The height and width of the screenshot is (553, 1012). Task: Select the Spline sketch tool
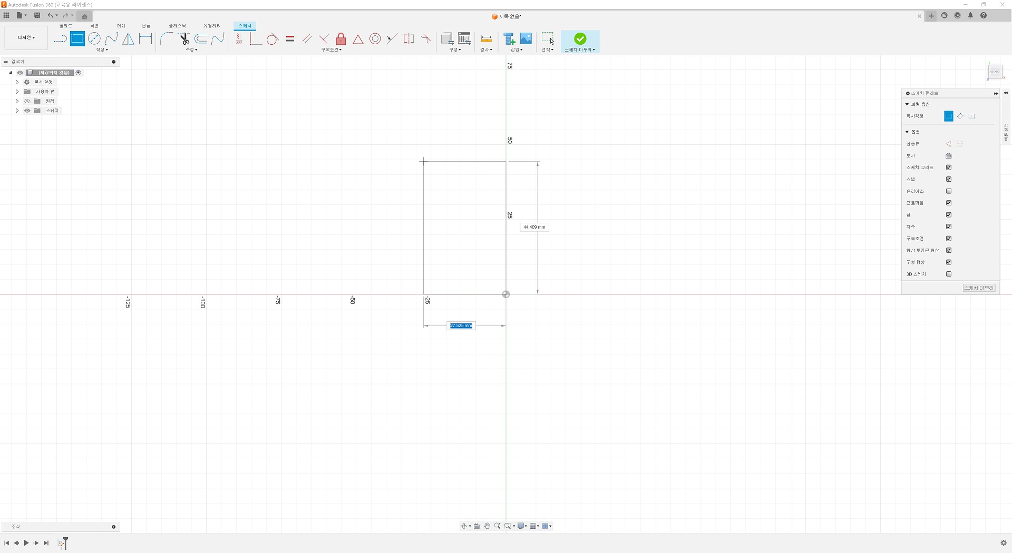(111, 39)
